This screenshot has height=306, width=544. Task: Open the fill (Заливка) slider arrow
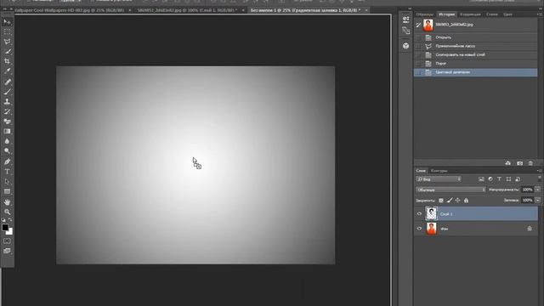point(538,201)
